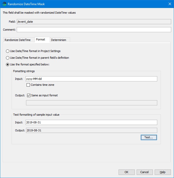The height and width of the screenshot is (178, 174).
Task: Click the Cancel button
Action: point(145,172)
